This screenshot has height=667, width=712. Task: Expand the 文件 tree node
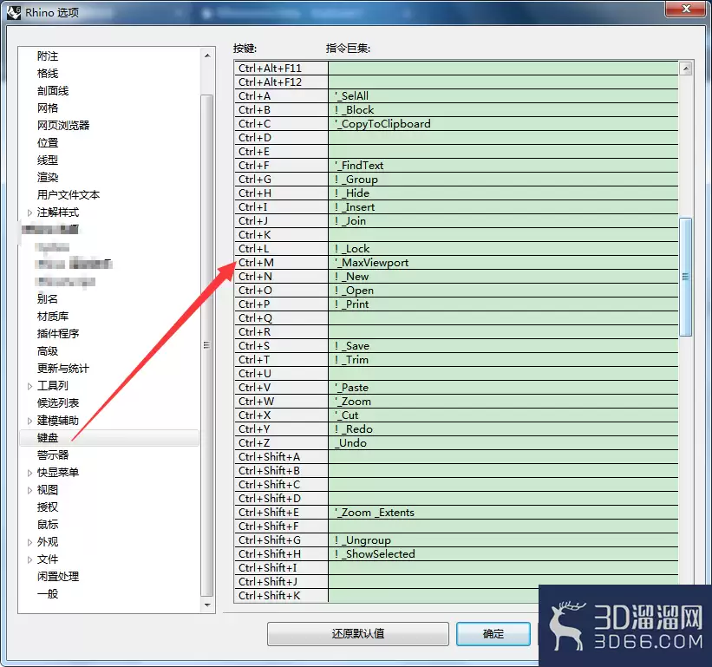pyautogui.click(x=29, y=559)
